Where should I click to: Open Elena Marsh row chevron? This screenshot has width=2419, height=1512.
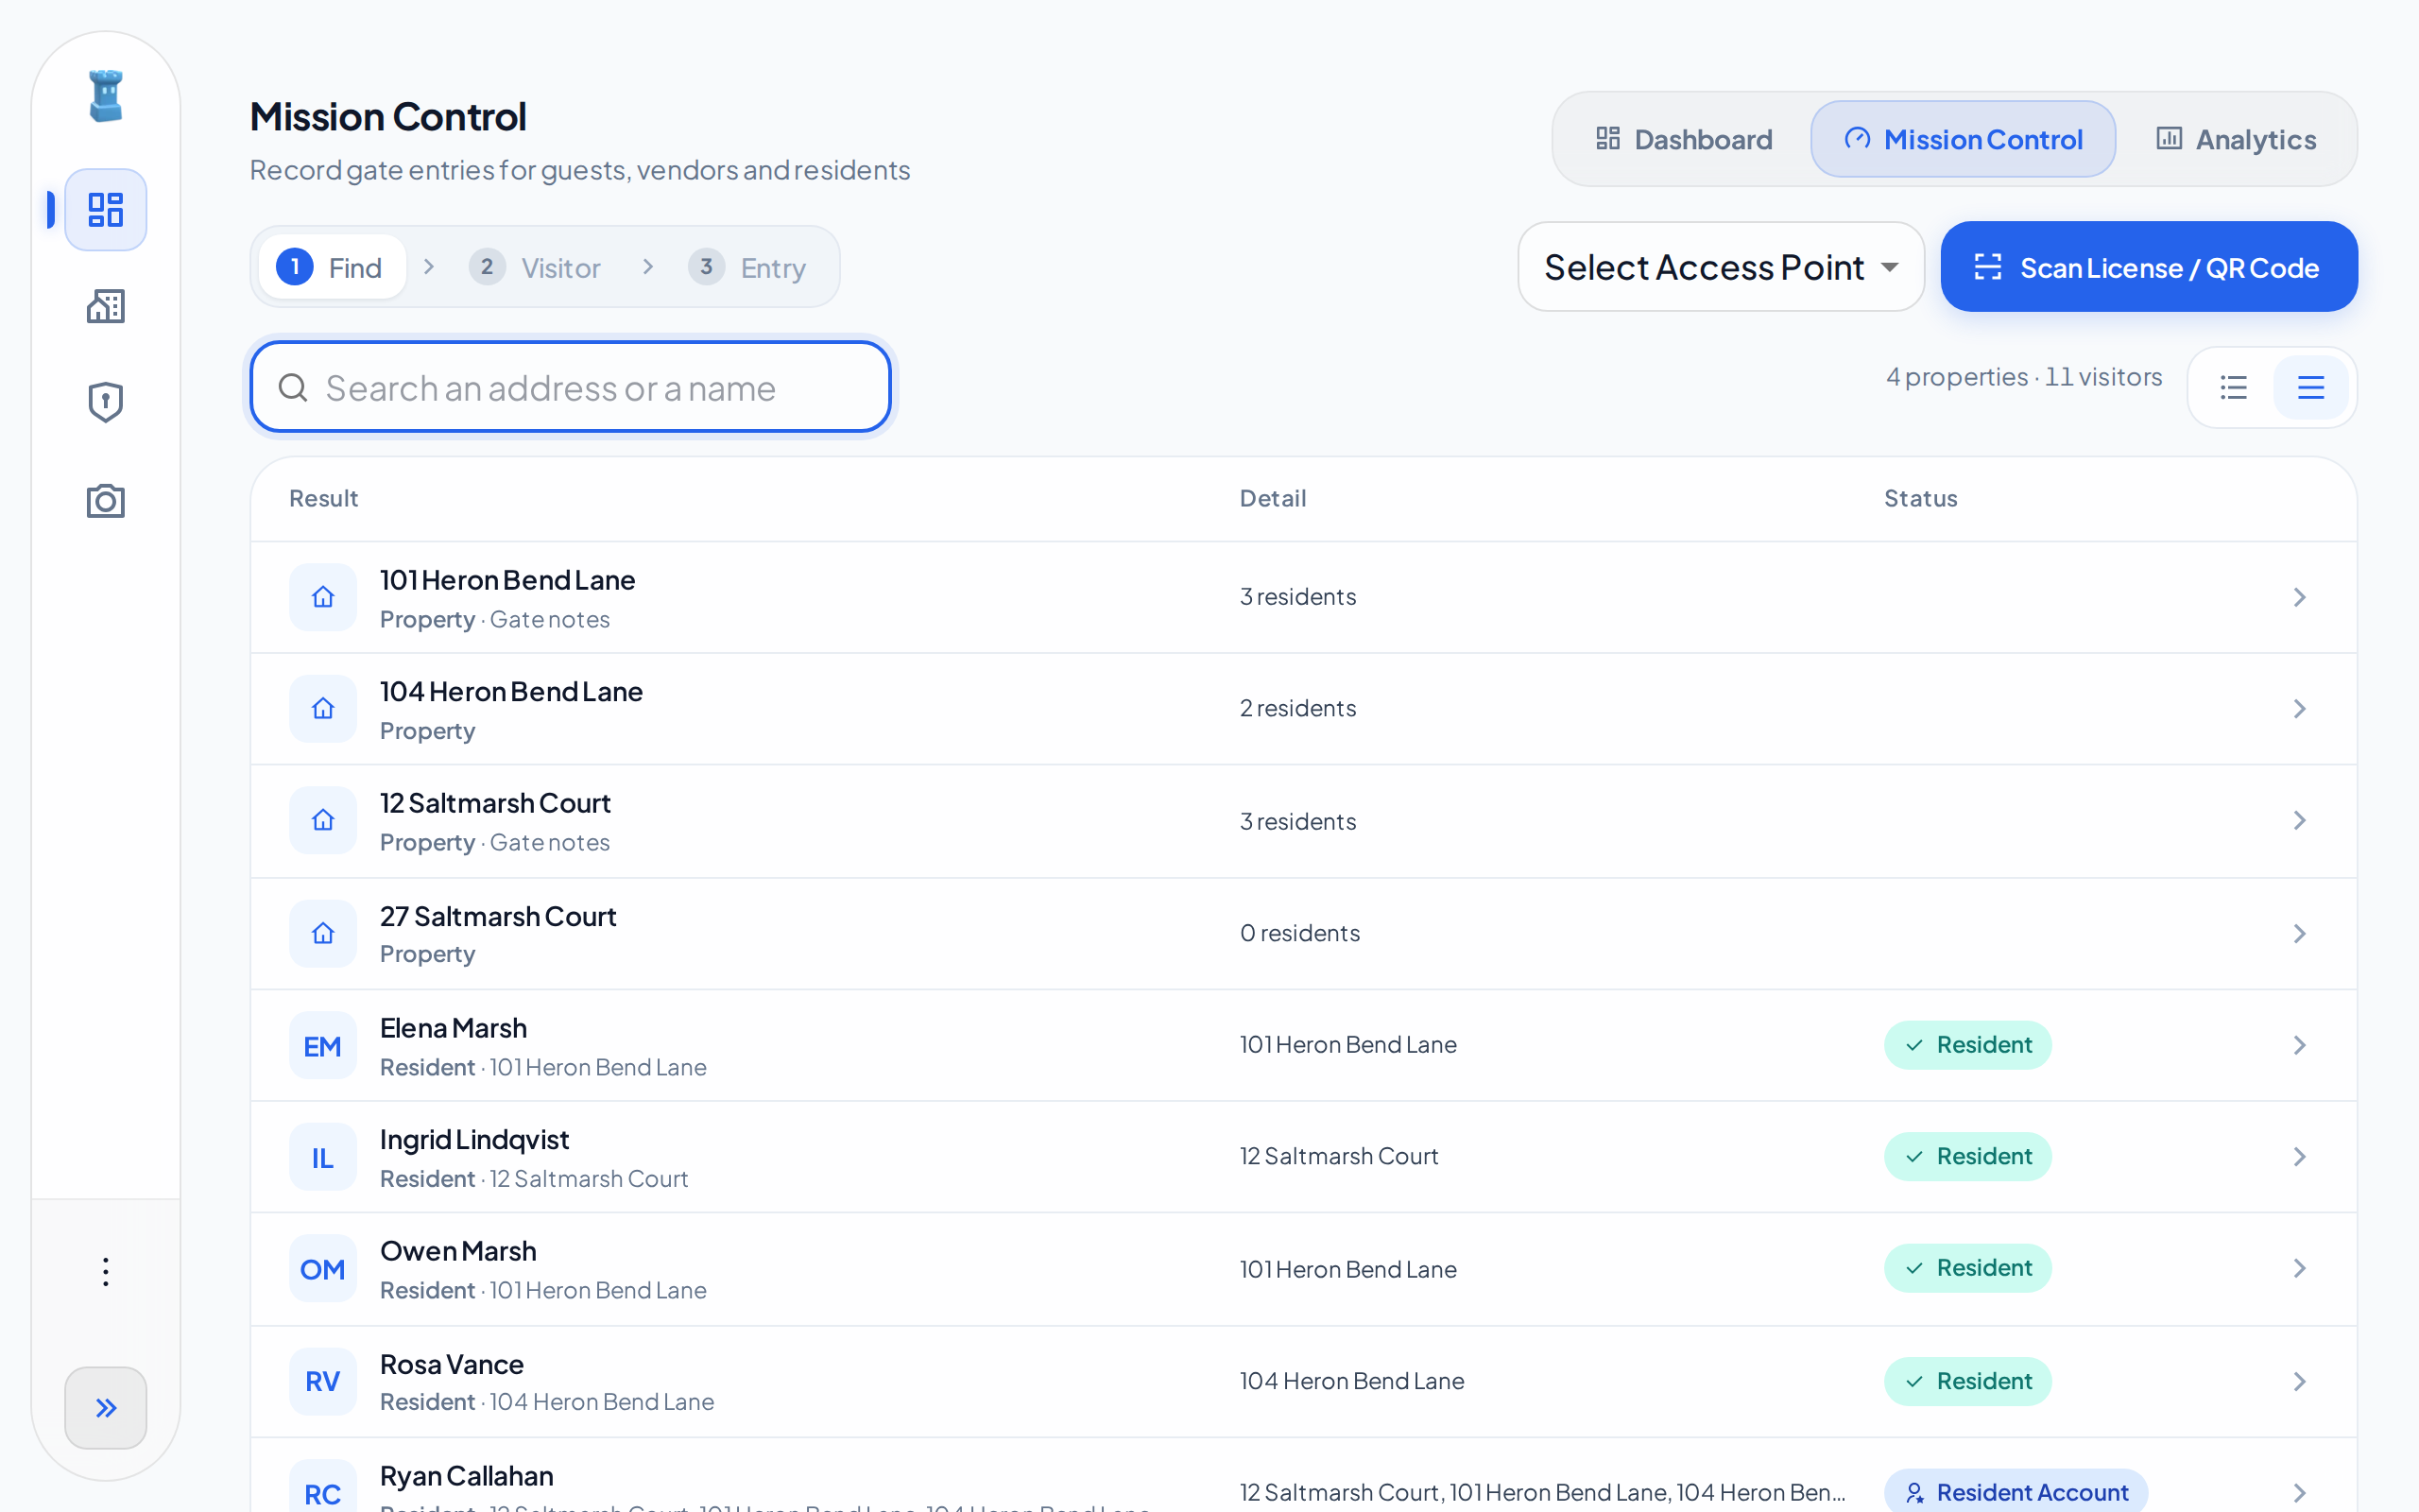pos(2300,1045)
